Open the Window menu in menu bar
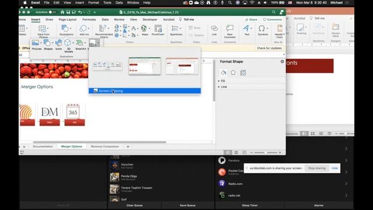 pyautogui.click(x=133, y=2)
